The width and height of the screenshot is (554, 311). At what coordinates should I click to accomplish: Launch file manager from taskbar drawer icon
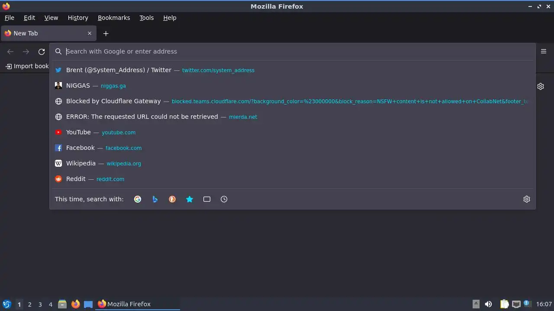point(62,304)
